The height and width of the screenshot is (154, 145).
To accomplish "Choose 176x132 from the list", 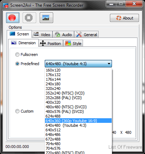I will pyautogui.click(x=78, y=75).
